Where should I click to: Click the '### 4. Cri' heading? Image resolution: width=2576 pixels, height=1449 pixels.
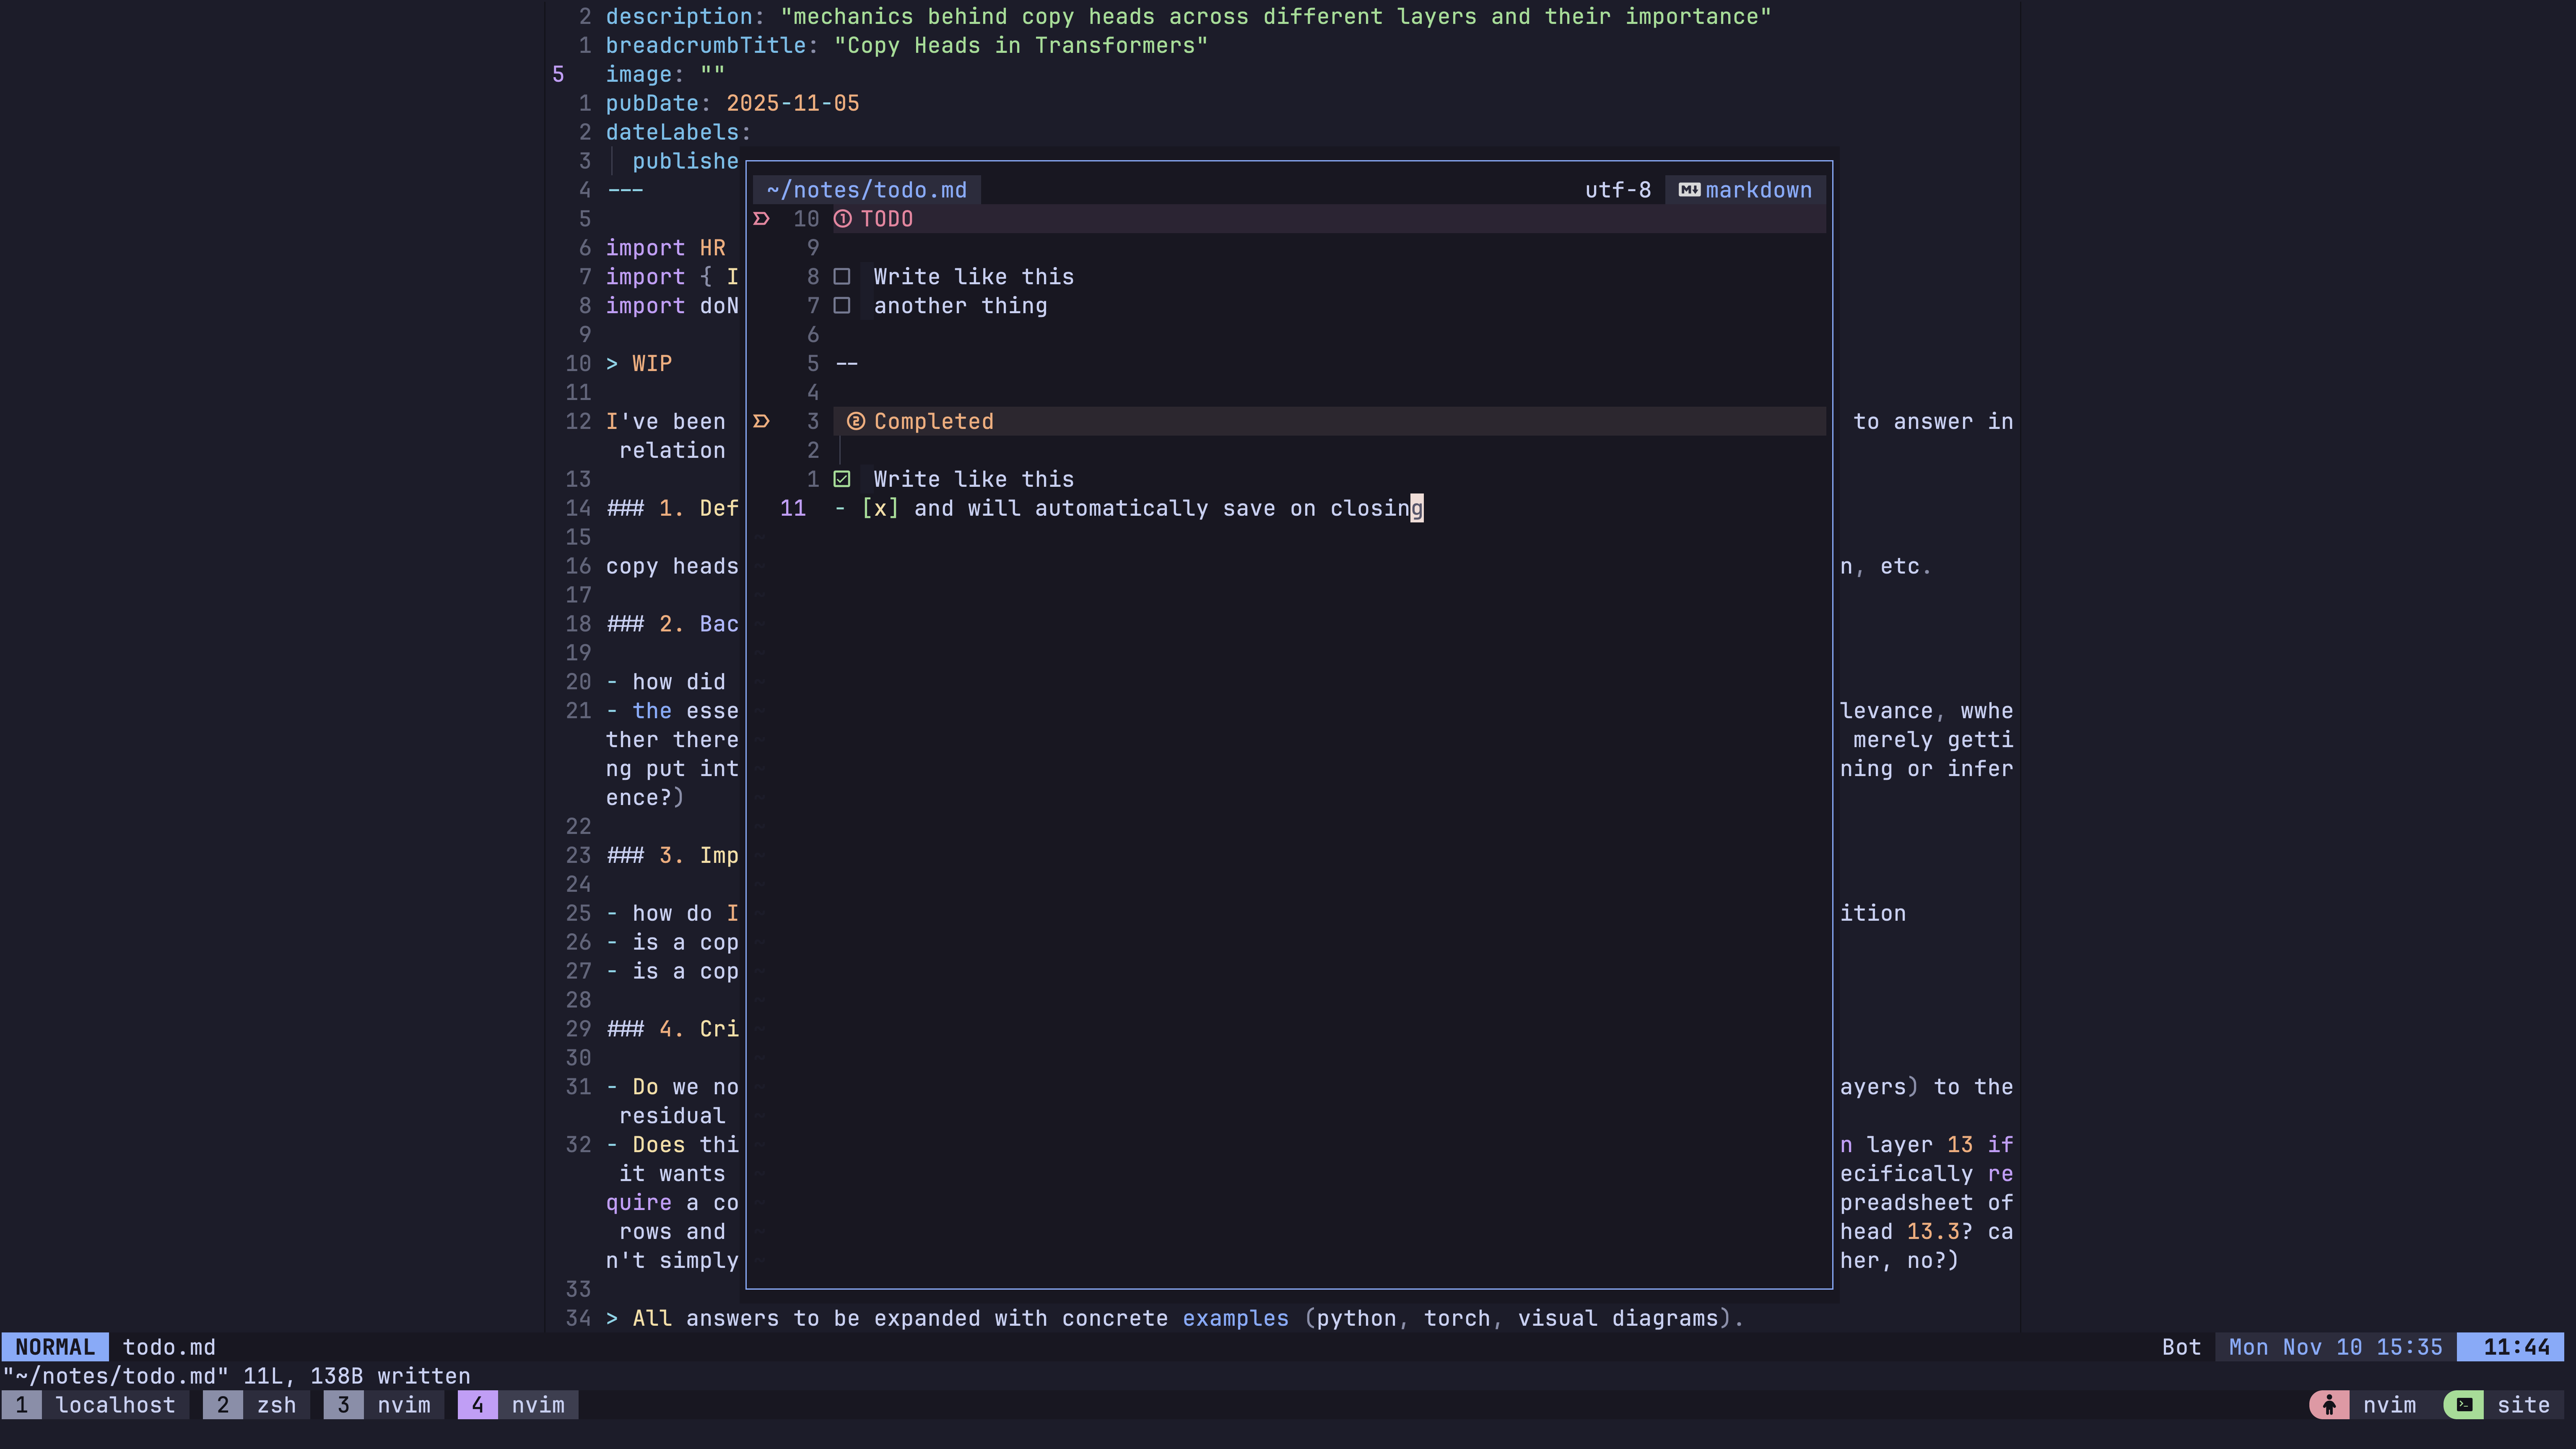(673, 1029)
